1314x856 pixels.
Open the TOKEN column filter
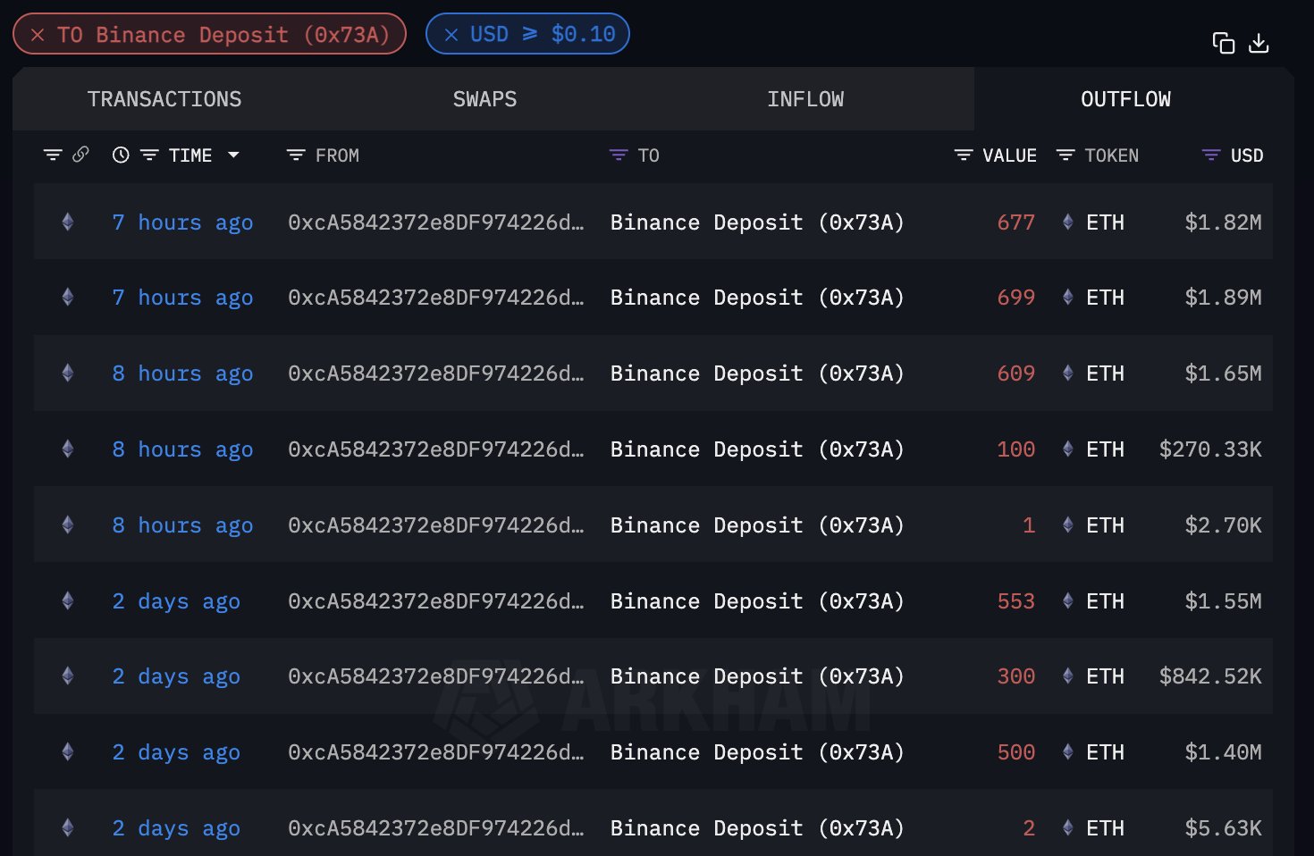[1066, 155]
